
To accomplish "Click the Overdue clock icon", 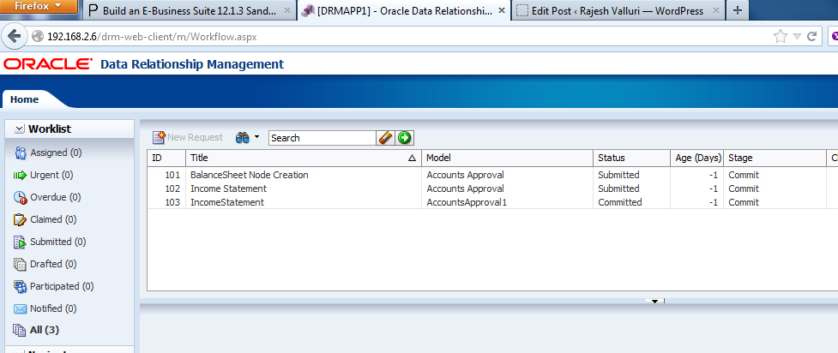I will coord(21,198).
